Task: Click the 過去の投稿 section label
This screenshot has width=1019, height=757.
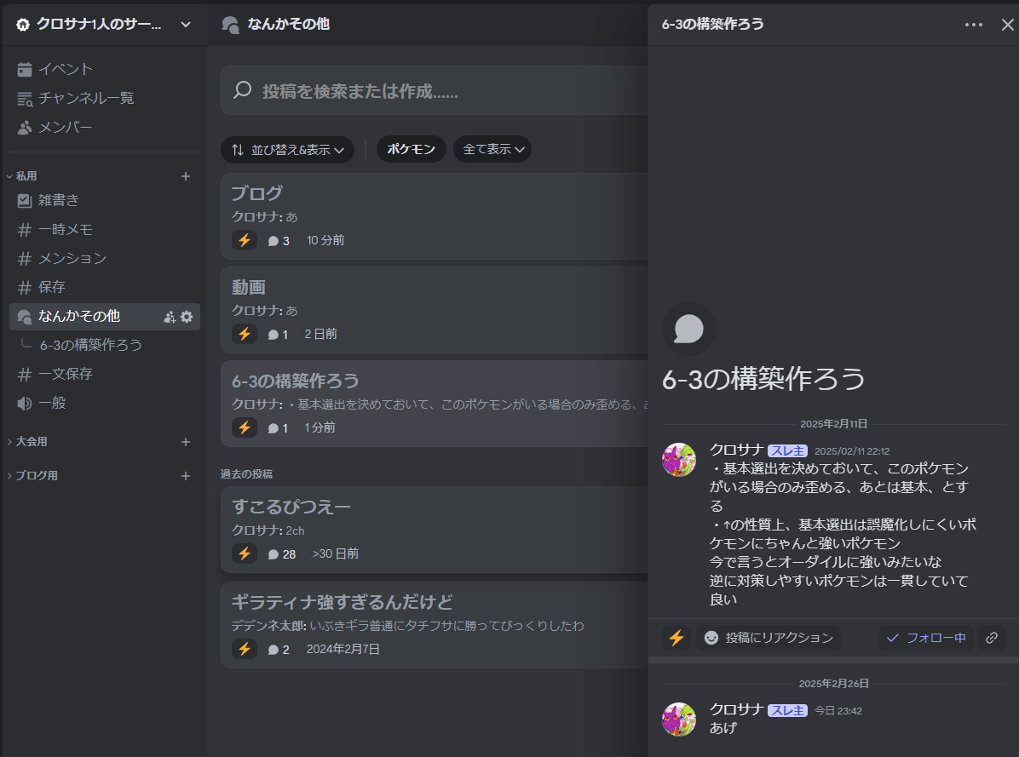Action: 246,474
